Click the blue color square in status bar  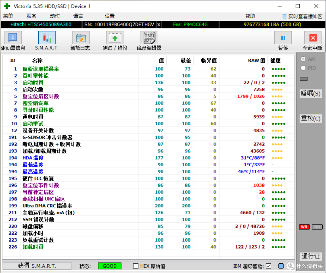(x=281, y=266)
